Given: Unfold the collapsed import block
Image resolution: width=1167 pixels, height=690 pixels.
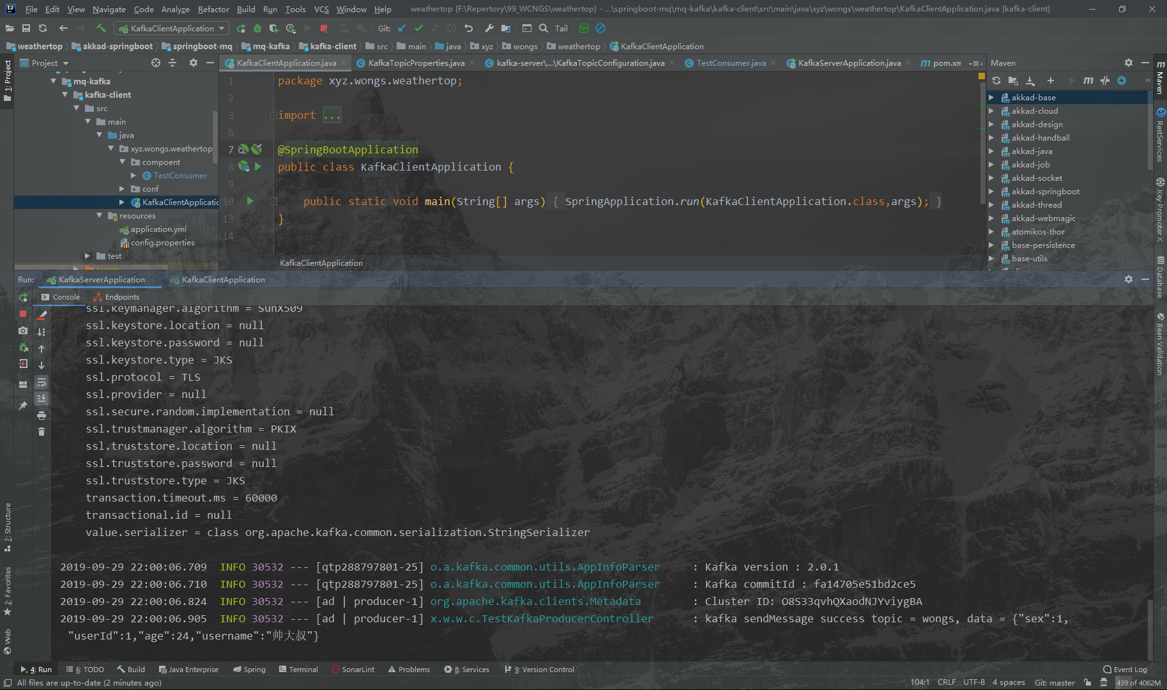Looking at the screenshot, I should click(273, 115).
